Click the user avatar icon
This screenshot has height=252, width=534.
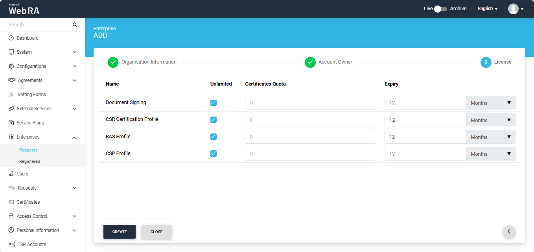[513, 9]
